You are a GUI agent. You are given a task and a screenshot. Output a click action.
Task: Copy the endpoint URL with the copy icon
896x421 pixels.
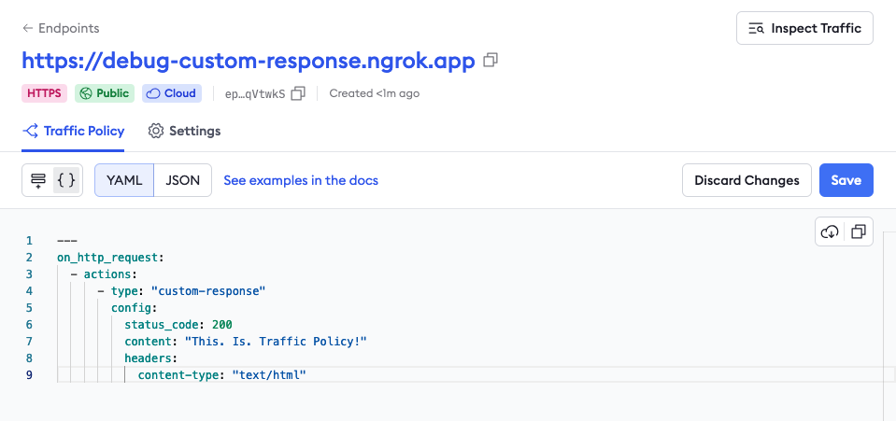click(x=491, y=61)
